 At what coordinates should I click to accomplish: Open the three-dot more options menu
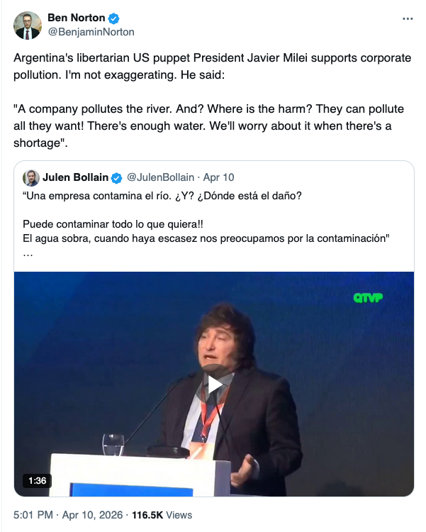coord(406,18)
